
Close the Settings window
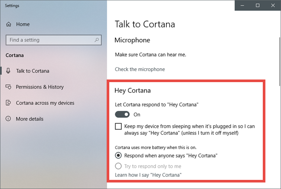tap(273, 5)
